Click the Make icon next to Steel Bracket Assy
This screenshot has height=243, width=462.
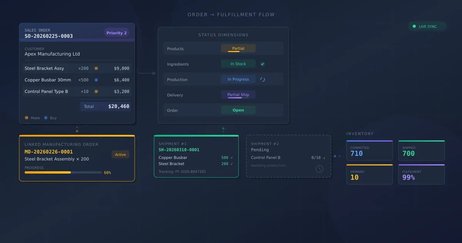[96, 68]
